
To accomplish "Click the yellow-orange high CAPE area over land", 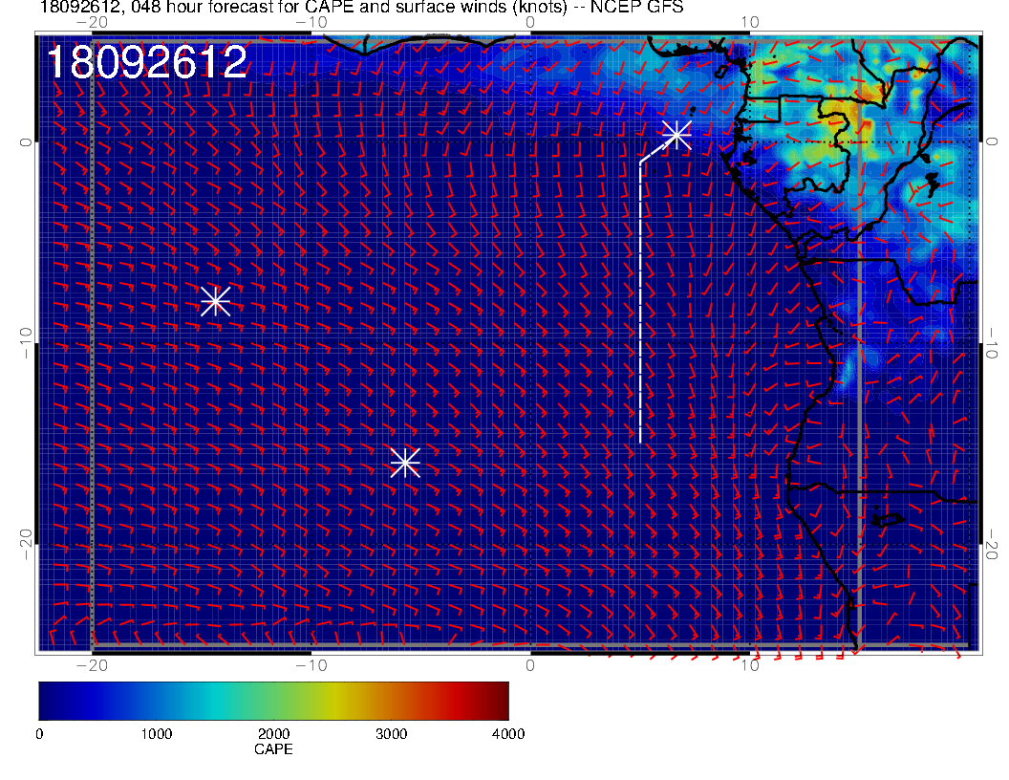I will [829, 115].
